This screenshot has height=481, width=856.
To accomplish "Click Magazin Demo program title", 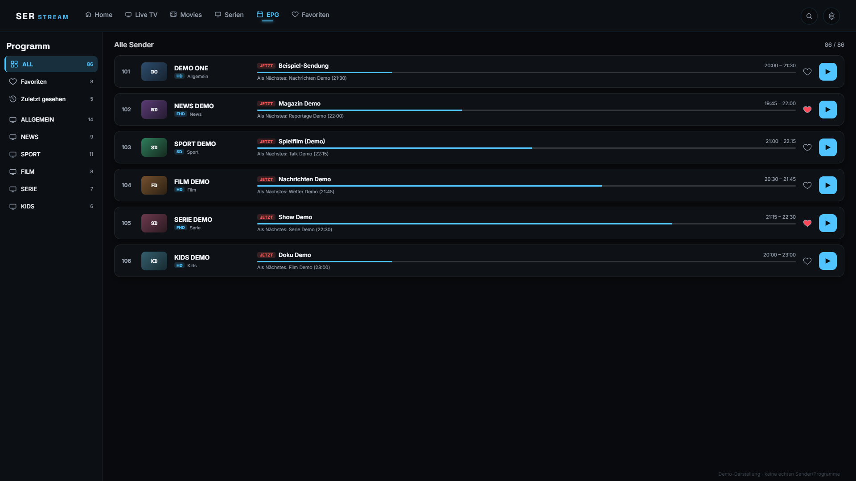I will coord(300,103).
